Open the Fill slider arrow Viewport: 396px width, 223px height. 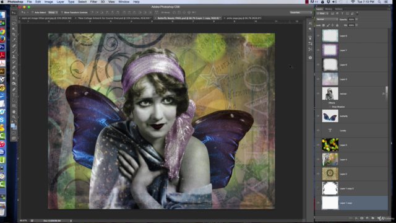(x=356, y=25)
